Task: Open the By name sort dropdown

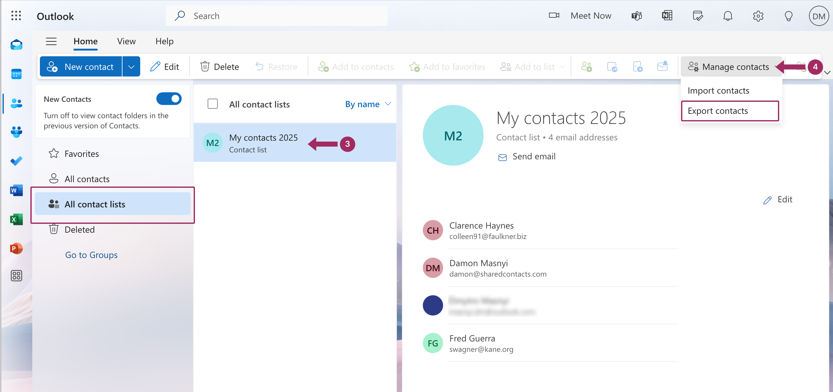Action: 368,104
